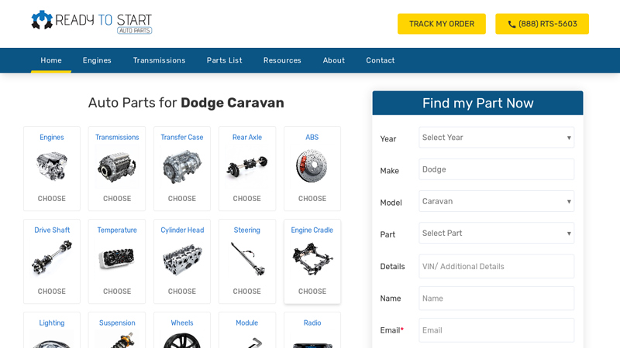Click the Wheels part image
Screen dimensions: 620x348
tap(182, 340)
